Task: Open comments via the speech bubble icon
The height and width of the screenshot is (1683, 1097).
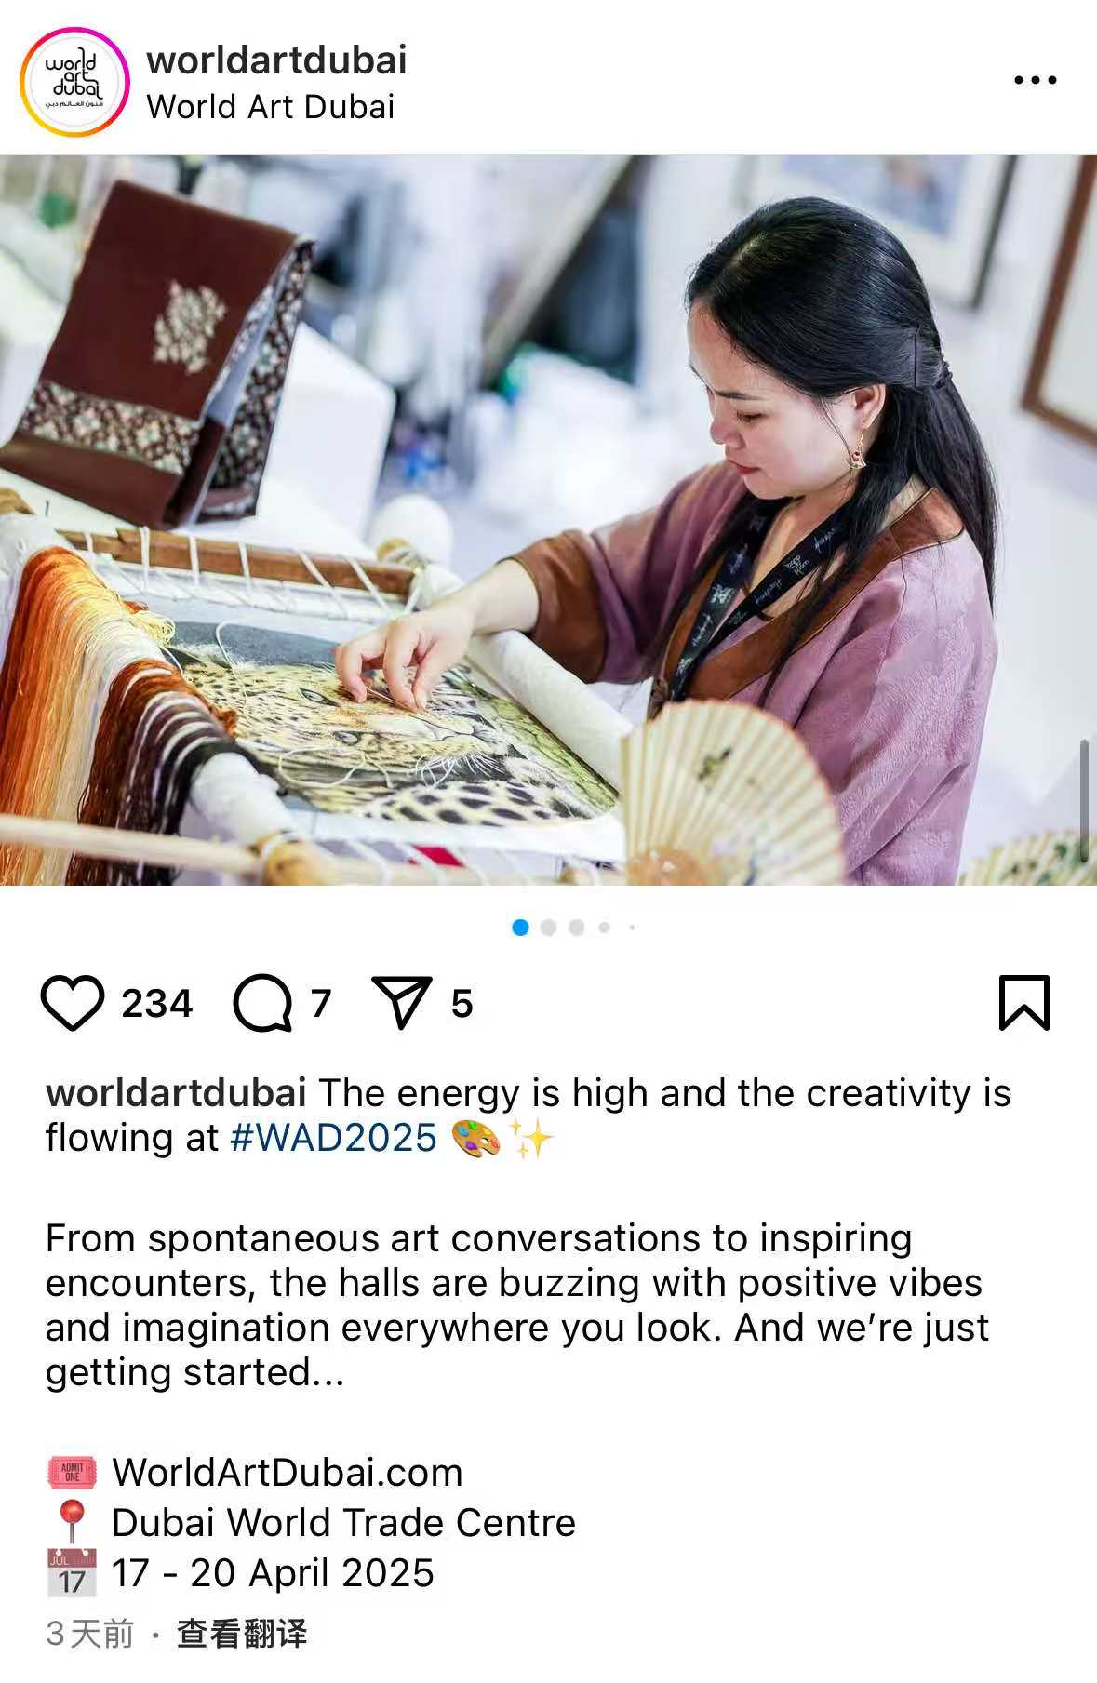Action: click(262, 1003)
